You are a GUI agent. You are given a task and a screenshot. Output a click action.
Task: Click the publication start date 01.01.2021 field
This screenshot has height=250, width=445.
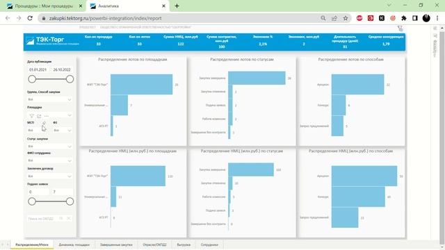[38, 69]
